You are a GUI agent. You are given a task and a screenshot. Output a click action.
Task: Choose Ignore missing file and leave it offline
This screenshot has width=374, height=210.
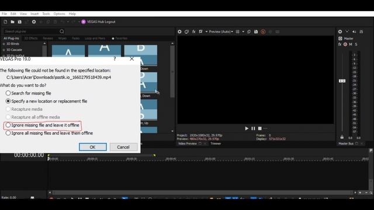click(42, 125)
